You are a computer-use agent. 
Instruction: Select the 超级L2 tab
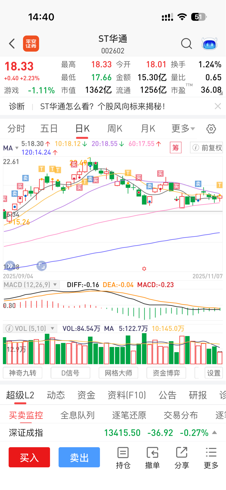[20, 395]
